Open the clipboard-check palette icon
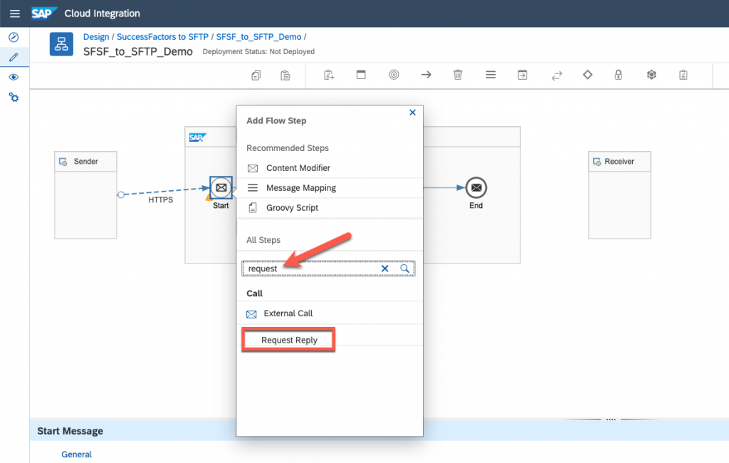Image resolution: width=729 pixels, height=463 pixels. tap(683, 75)
